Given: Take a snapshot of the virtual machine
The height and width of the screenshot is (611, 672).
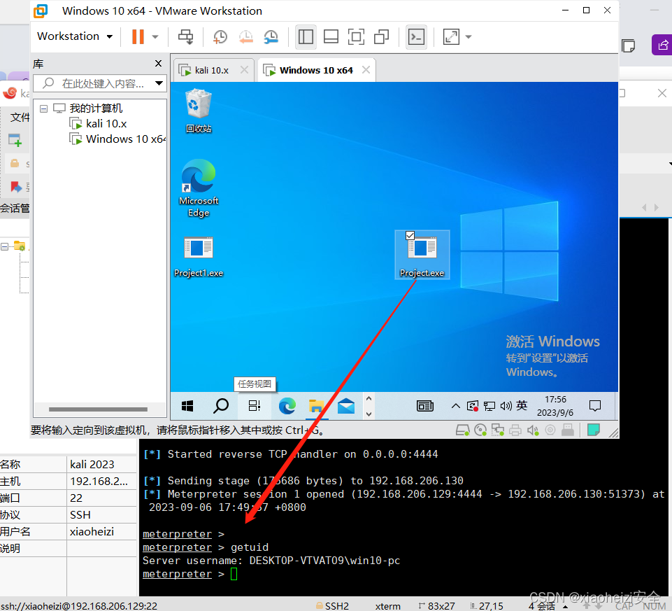Looking at the screenshot, I should (x=220, y=36).
